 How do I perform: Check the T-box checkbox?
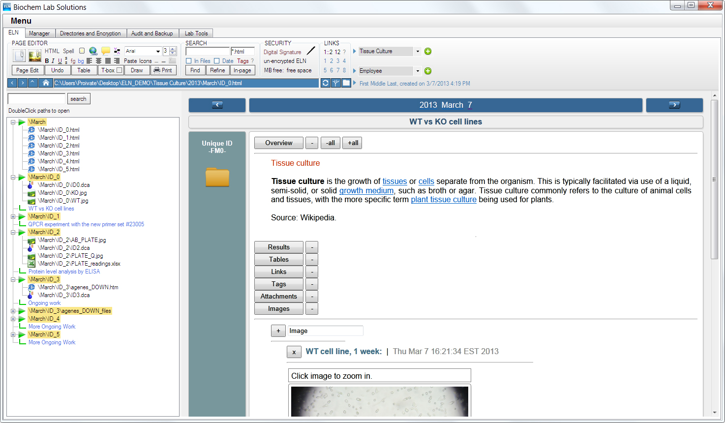[x=120, y=70]
